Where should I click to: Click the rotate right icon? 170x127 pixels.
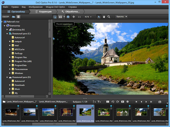[x=118, y=102]
